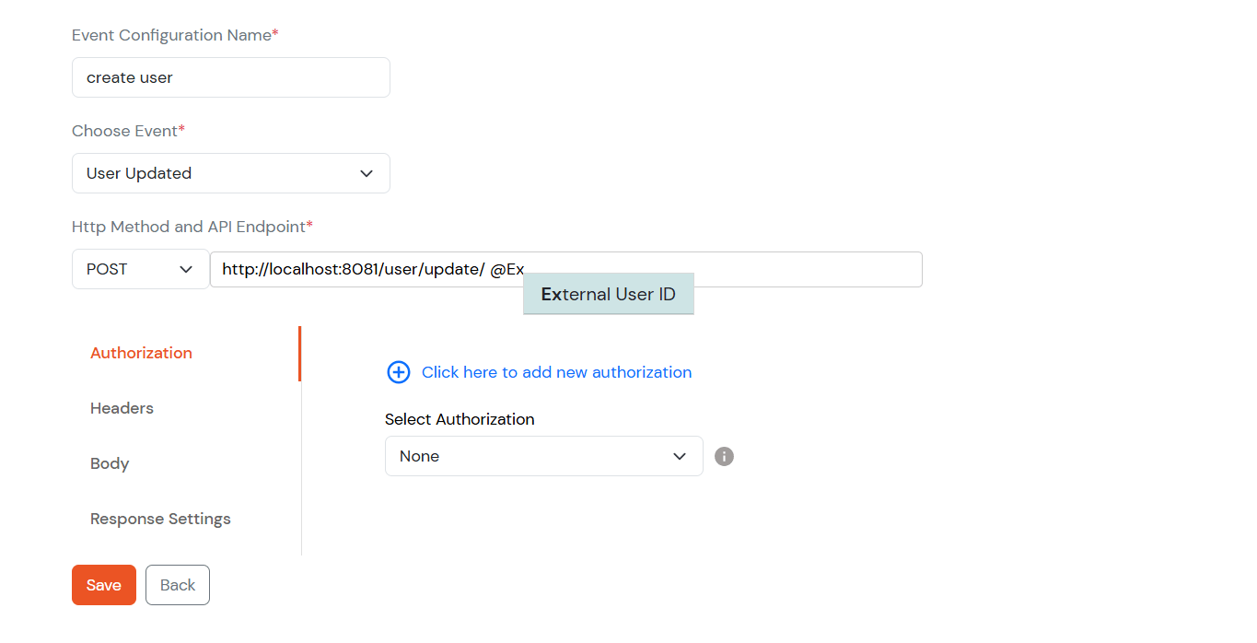Click the circled plus authorization icon
The height and width of the screenshot is (643, 1257).
coord(398,372)
